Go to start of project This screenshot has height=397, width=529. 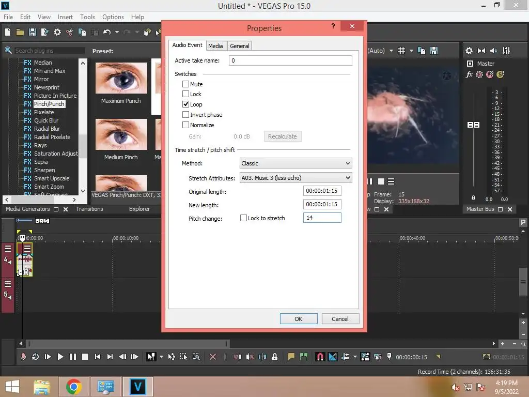[x=98, y=357]
